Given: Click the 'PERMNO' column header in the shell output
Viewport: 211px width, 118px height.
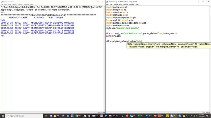Looking at the screenshot, I should [14, 18].
